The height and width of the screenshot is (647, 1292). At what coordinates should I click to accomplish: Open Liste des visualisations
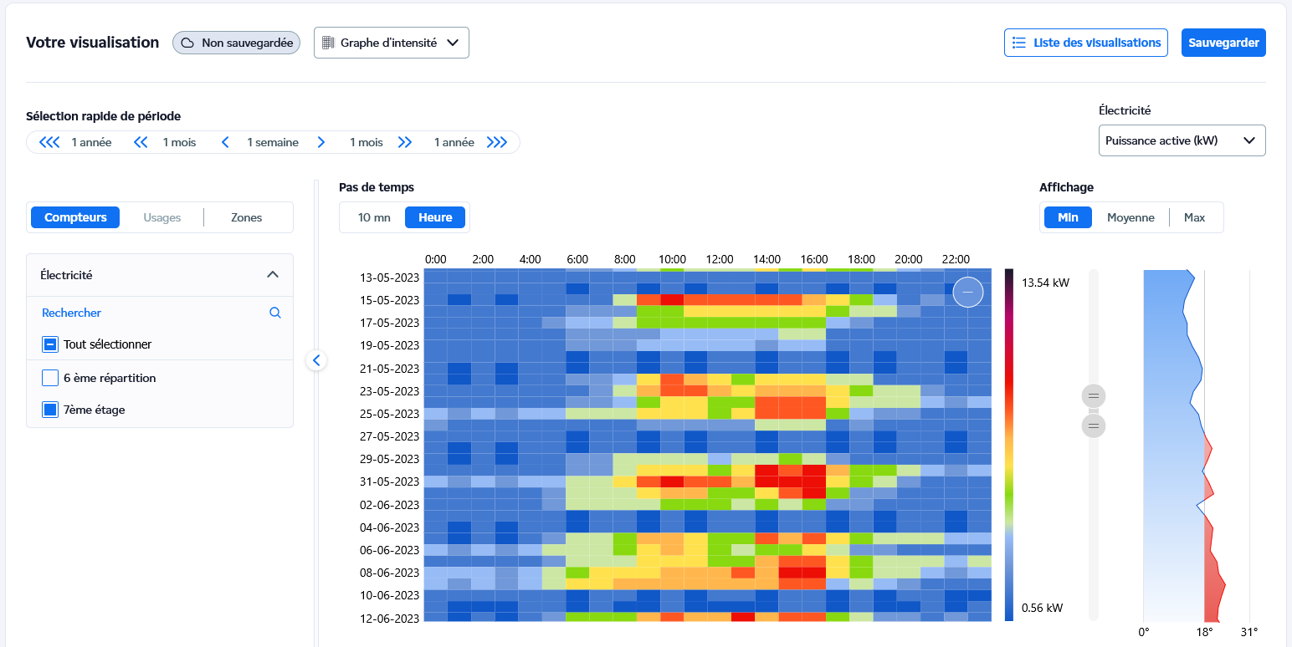(1085, 43)
